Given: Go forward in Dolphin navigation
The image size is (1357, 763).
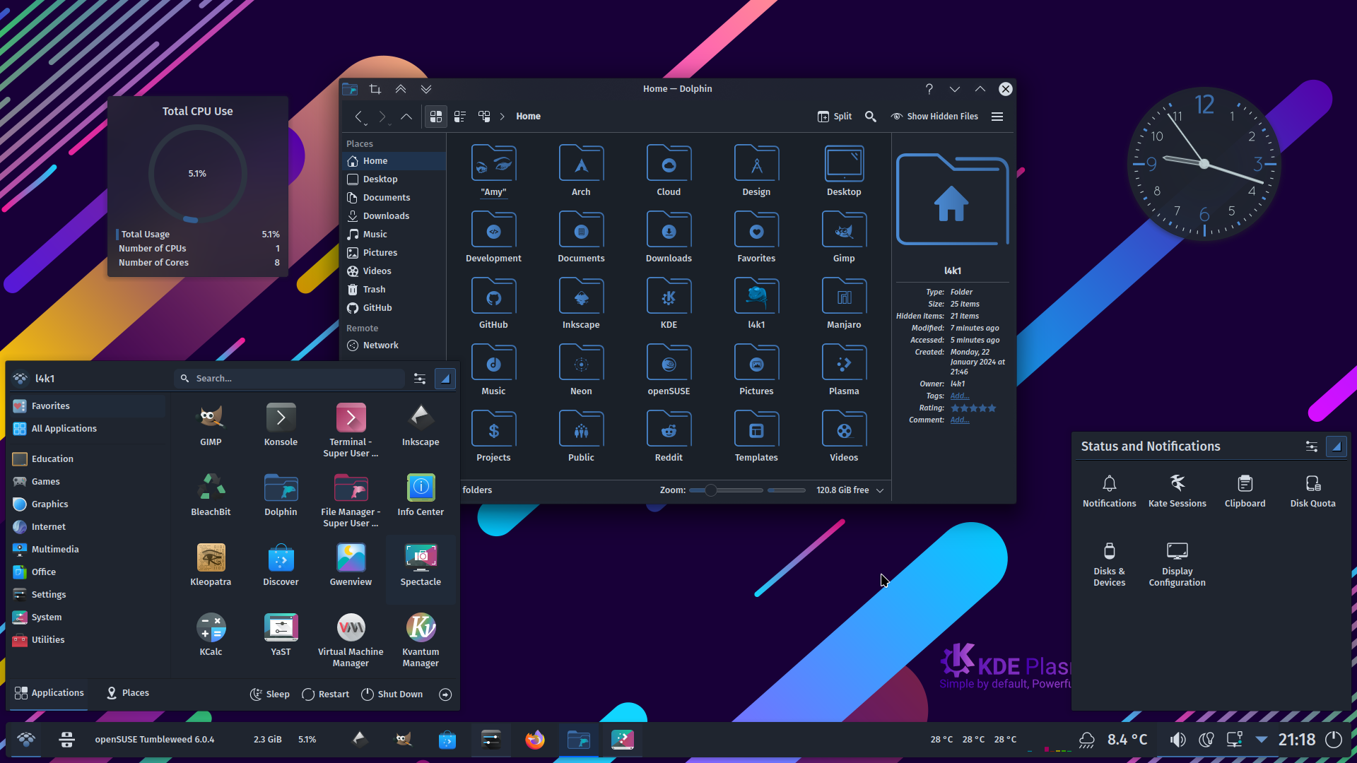Looking at the screenshot, I should (382, 117).
